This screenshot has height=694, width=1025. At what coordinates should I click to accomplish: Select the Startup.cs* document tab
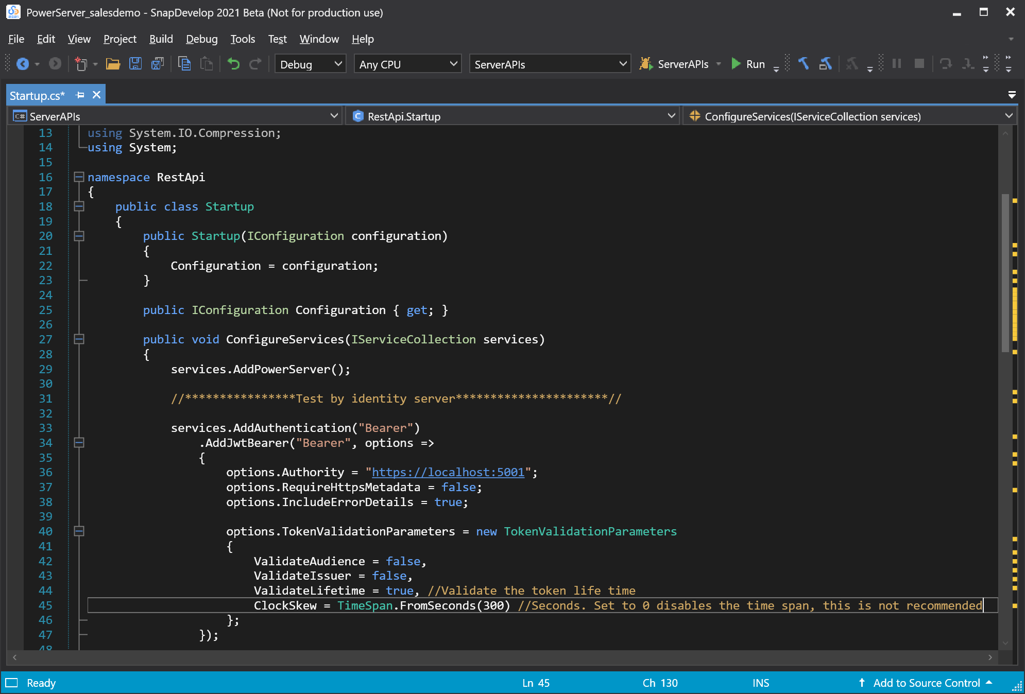click(x=37, y=95)
